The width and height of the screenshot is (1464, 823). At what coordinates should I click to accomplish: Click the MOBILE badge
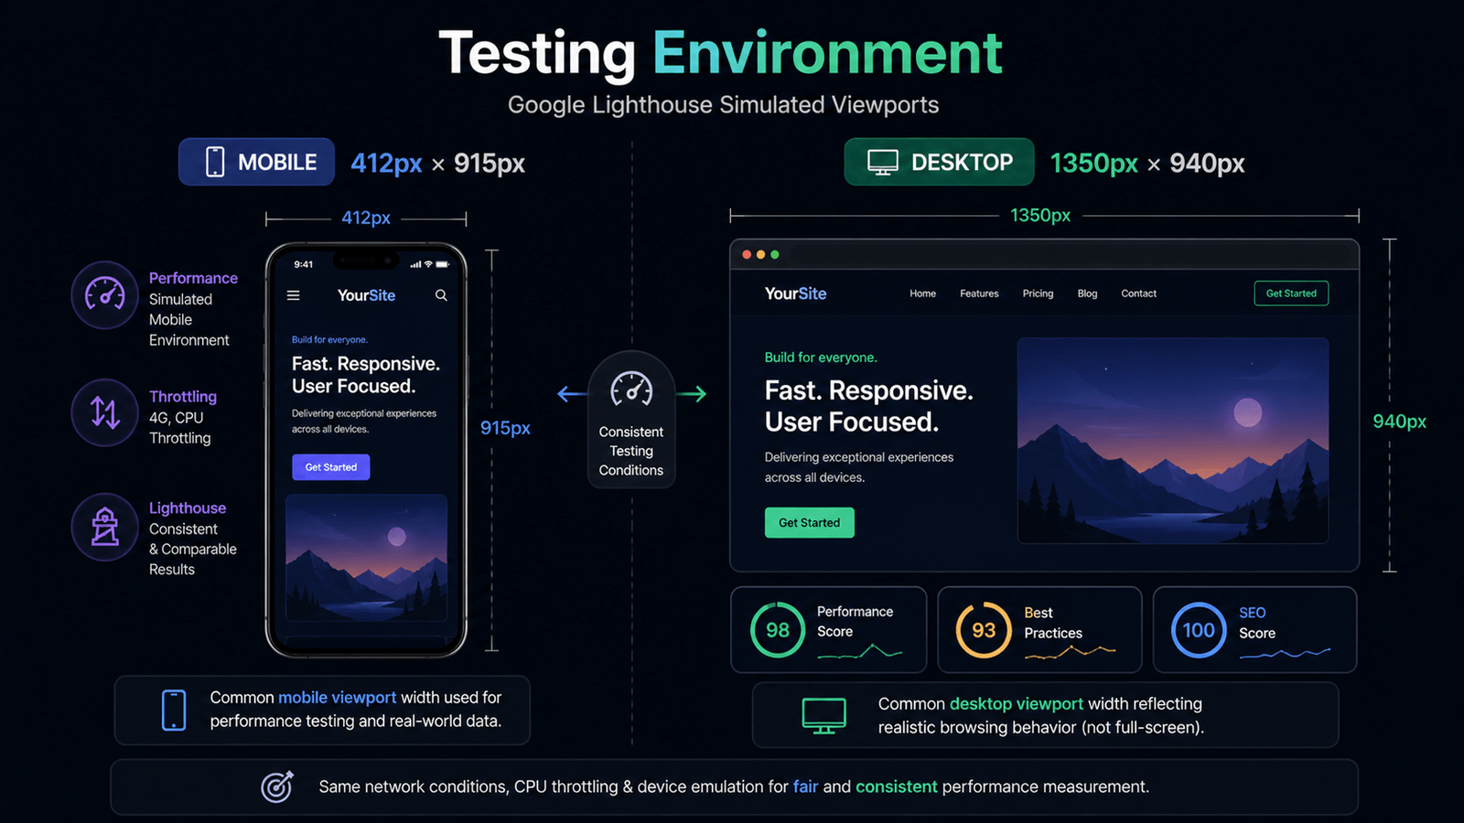(x=257, y=162)
